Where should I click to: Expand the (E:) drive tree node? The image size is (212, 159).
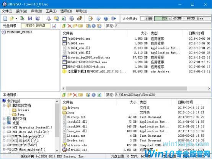click(x=4, y=136)
